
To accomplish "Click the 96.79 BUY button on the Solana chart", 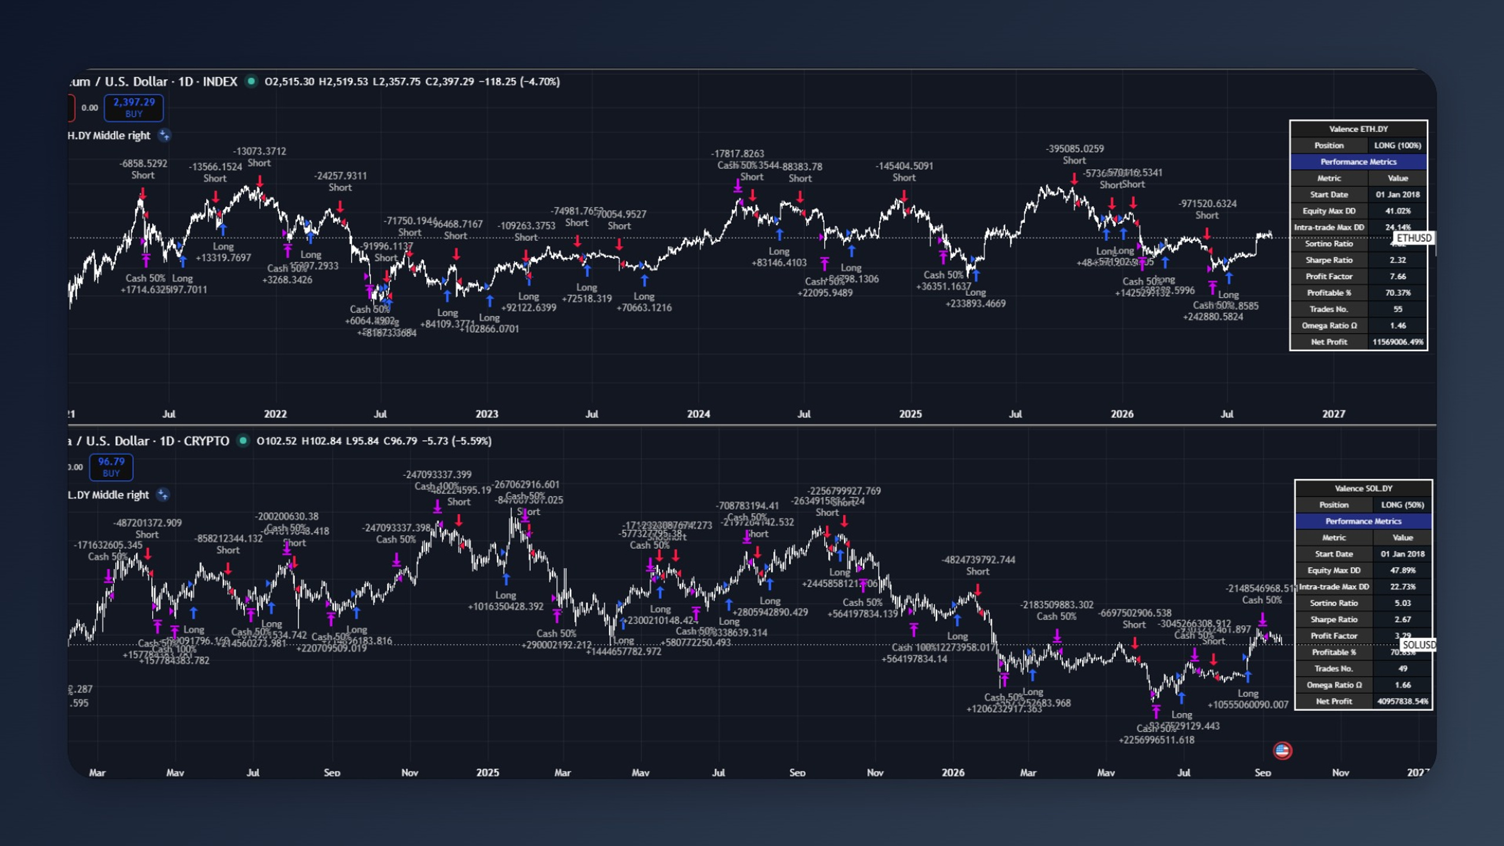I will 111,467.
